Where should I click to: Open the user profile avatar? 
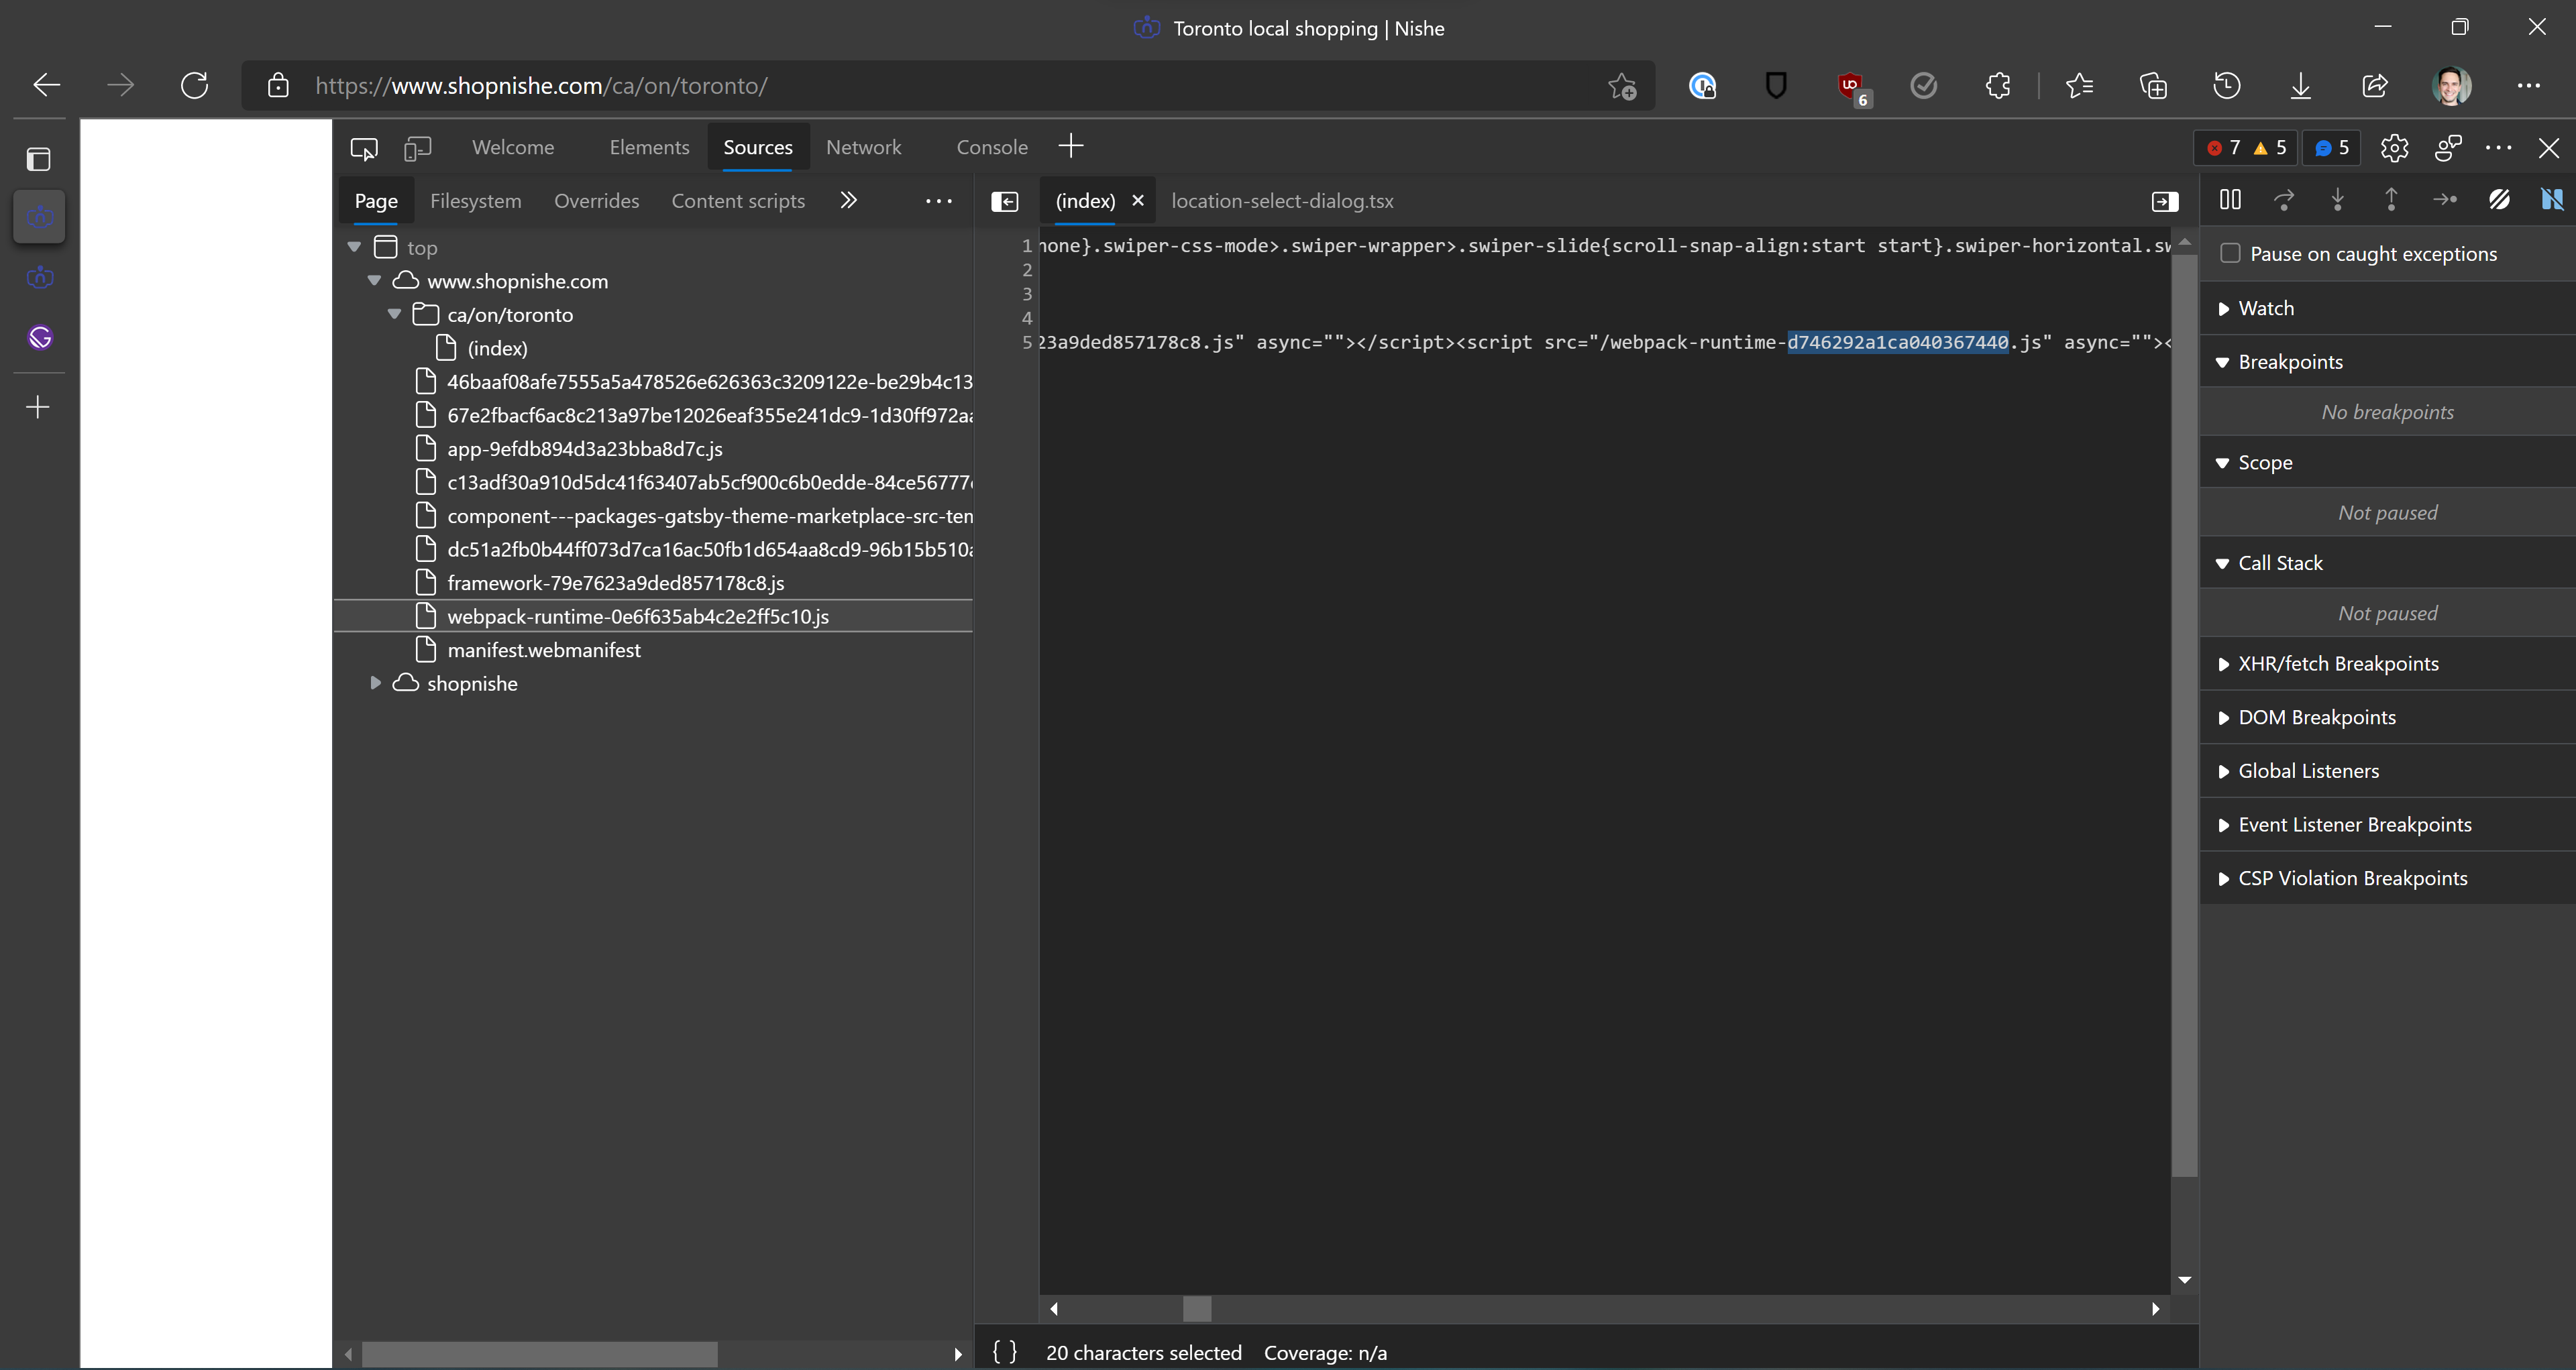pos(2451,86)
